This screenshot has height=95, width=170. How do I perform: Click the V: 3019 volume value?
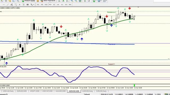(x=158, y=94)
